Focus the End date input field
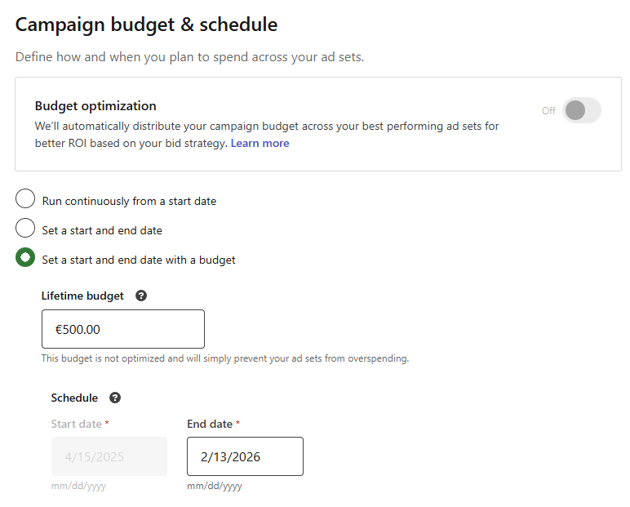The height and width of the screenshot is (507, 630). pos(245,456)
